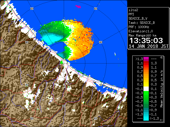This screenshot has width=170, height=127.
Task: Click the '>1.3' legend label
Action: pos(139,59)
